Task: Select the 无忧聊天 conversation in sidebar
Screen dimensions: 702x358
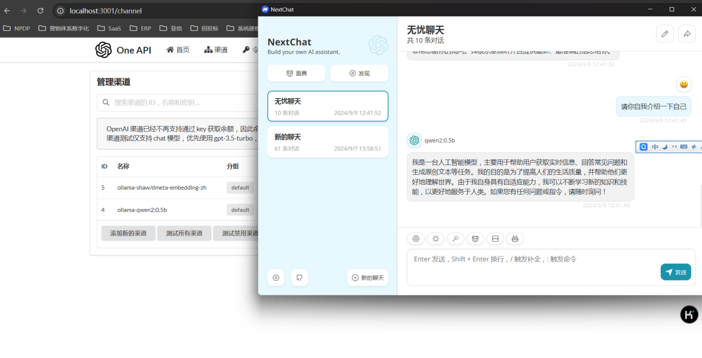Action: tap(328, 106)
